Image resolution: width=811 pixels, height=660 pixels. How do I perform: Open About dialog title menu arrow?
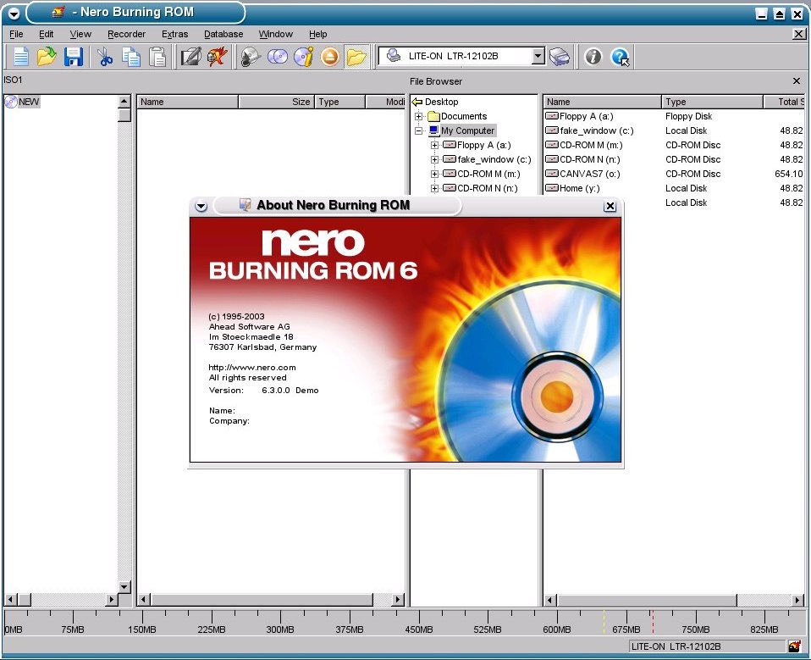201,207
